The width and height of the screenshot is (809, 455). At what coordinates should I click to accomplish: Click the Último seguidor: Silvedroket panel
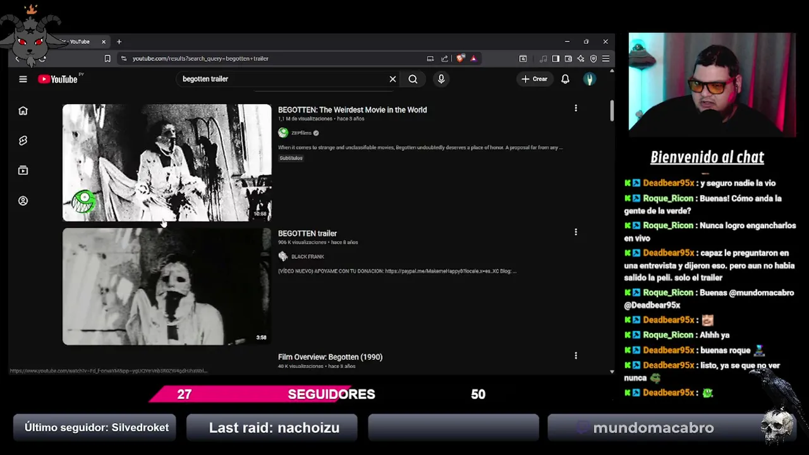96,428
